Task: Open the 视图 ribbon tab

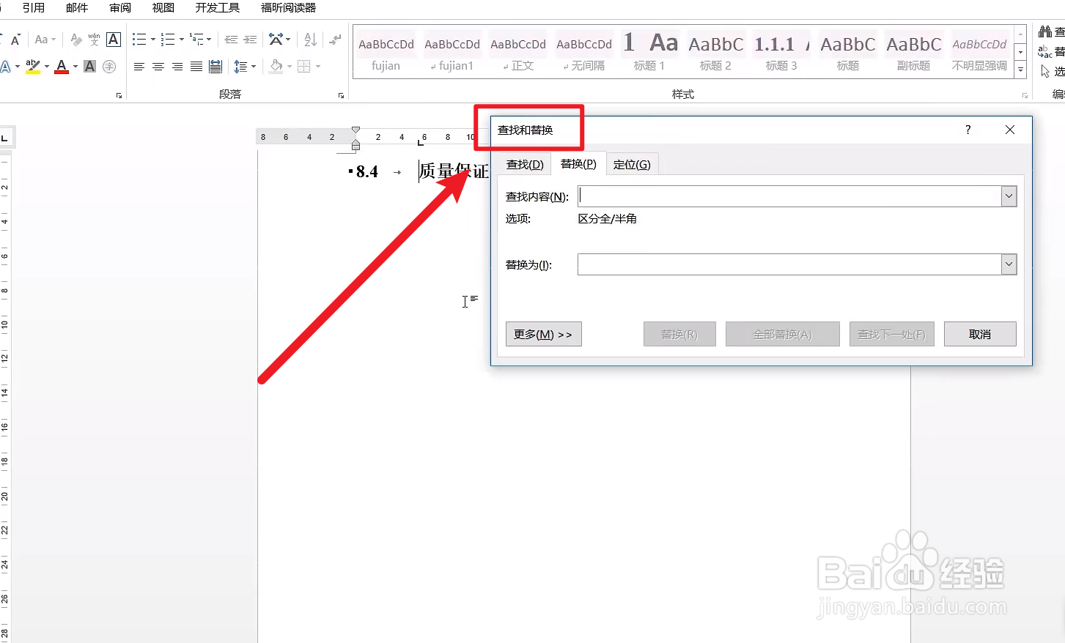Action: coord(163,7)
